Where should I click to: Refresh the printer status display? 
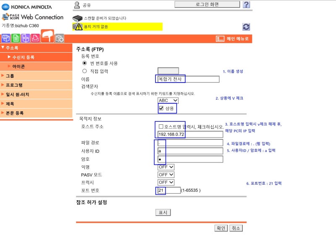245,26
